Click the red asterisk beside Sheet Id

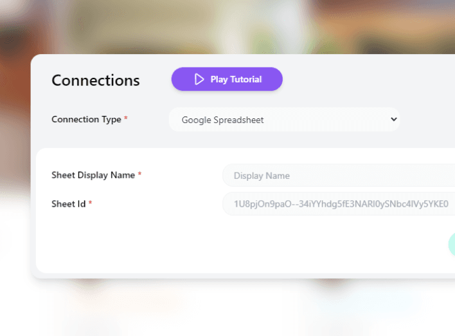pos(91,203)
